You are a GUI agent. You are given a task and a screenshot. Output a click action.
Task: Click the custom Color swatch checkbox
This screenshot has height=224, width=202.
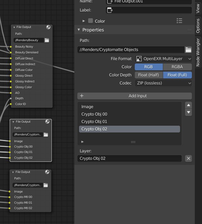[x=91, y=21]
